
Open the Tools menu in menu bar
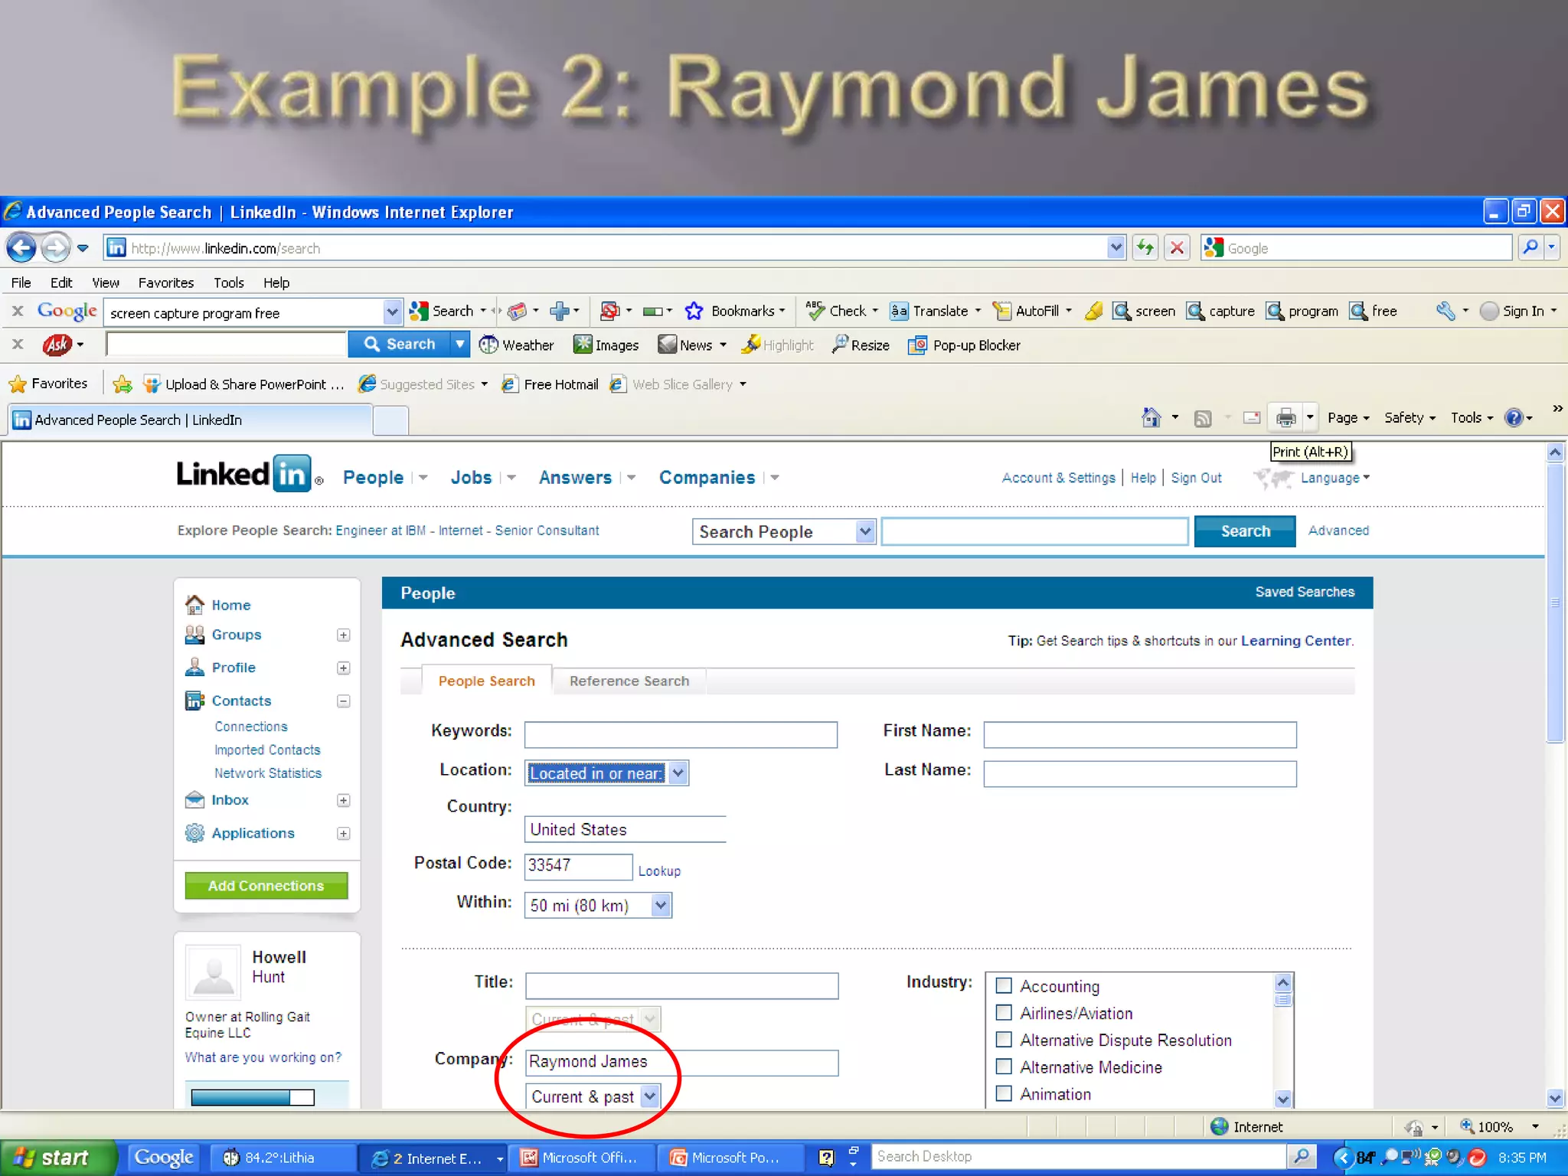point(229,283)
